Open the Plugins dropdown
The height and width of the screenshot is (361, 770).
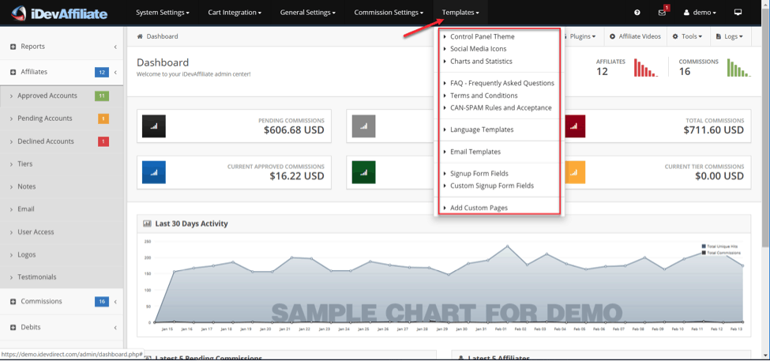click(x=581, y=36)
